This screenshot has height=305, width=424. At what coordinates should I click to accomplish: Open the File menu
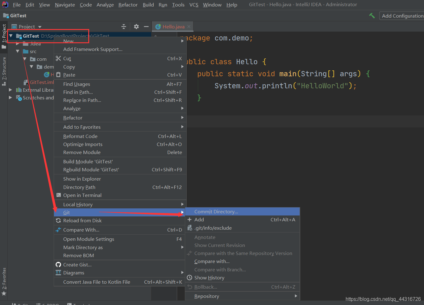(17, 5)
